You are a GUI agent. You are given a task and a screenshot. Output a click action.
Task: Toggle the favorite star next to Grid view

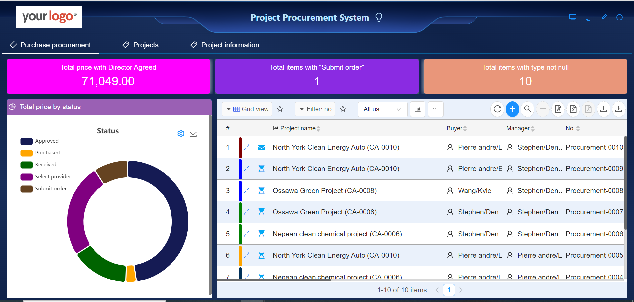pos(280,109)
